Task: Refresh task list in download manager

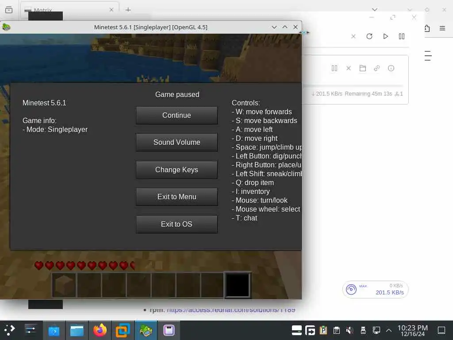Action: coord(369,36)
